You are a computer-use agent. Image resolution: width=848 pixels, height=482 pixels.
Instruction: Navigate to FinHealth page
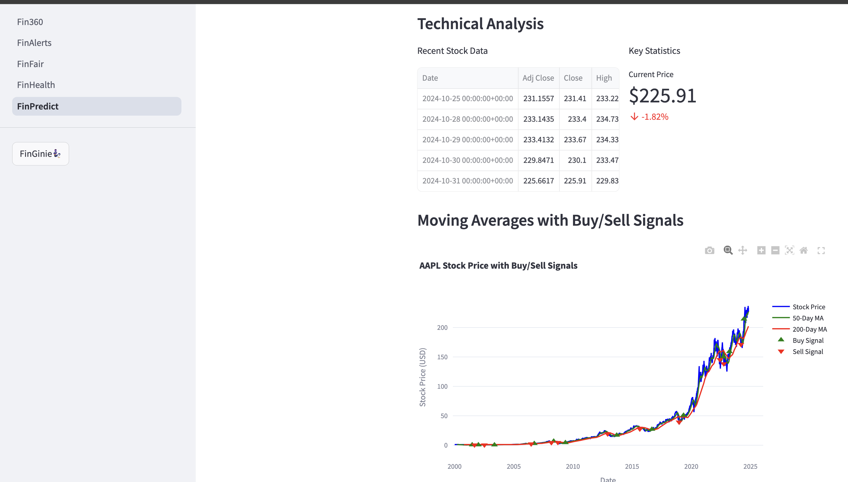coord(36,85)
